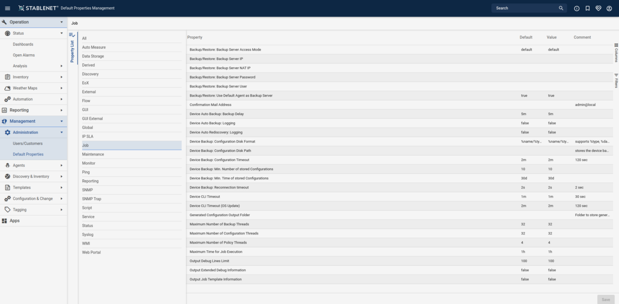Viewport: 619px width, 304px height.
Task: Expand the Weather Maps submenu
Action: point(61,88)
